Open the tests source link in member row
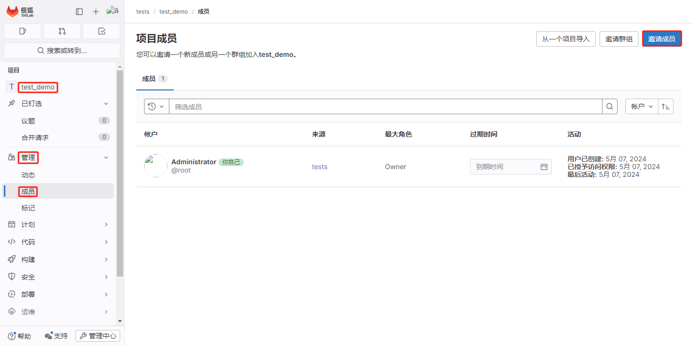693x346 pixels. tap(319, 166)
